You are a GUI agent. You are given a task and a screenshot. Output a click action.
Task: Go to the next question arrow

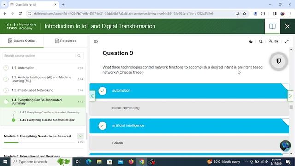coord(290,96)
